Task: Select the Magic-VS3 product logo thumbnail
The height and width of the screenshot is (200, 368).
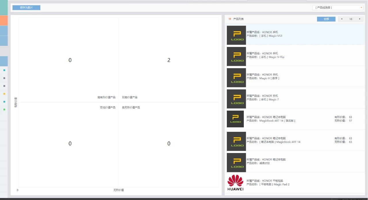Action: coord(236,35)
